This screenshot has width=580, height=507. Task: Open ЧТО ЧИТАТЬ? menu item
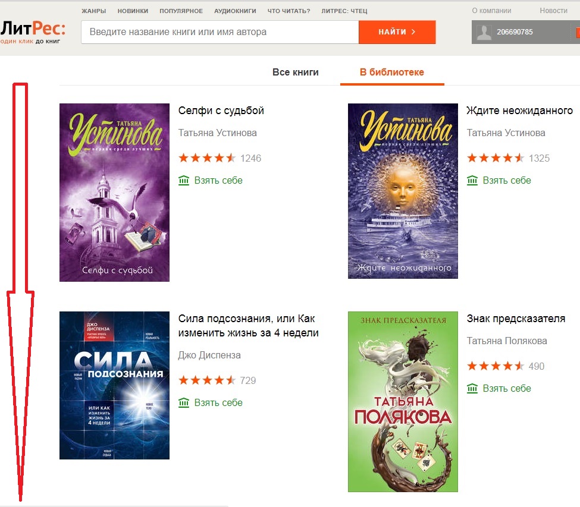pyautogui.click(x=289, y=11)
